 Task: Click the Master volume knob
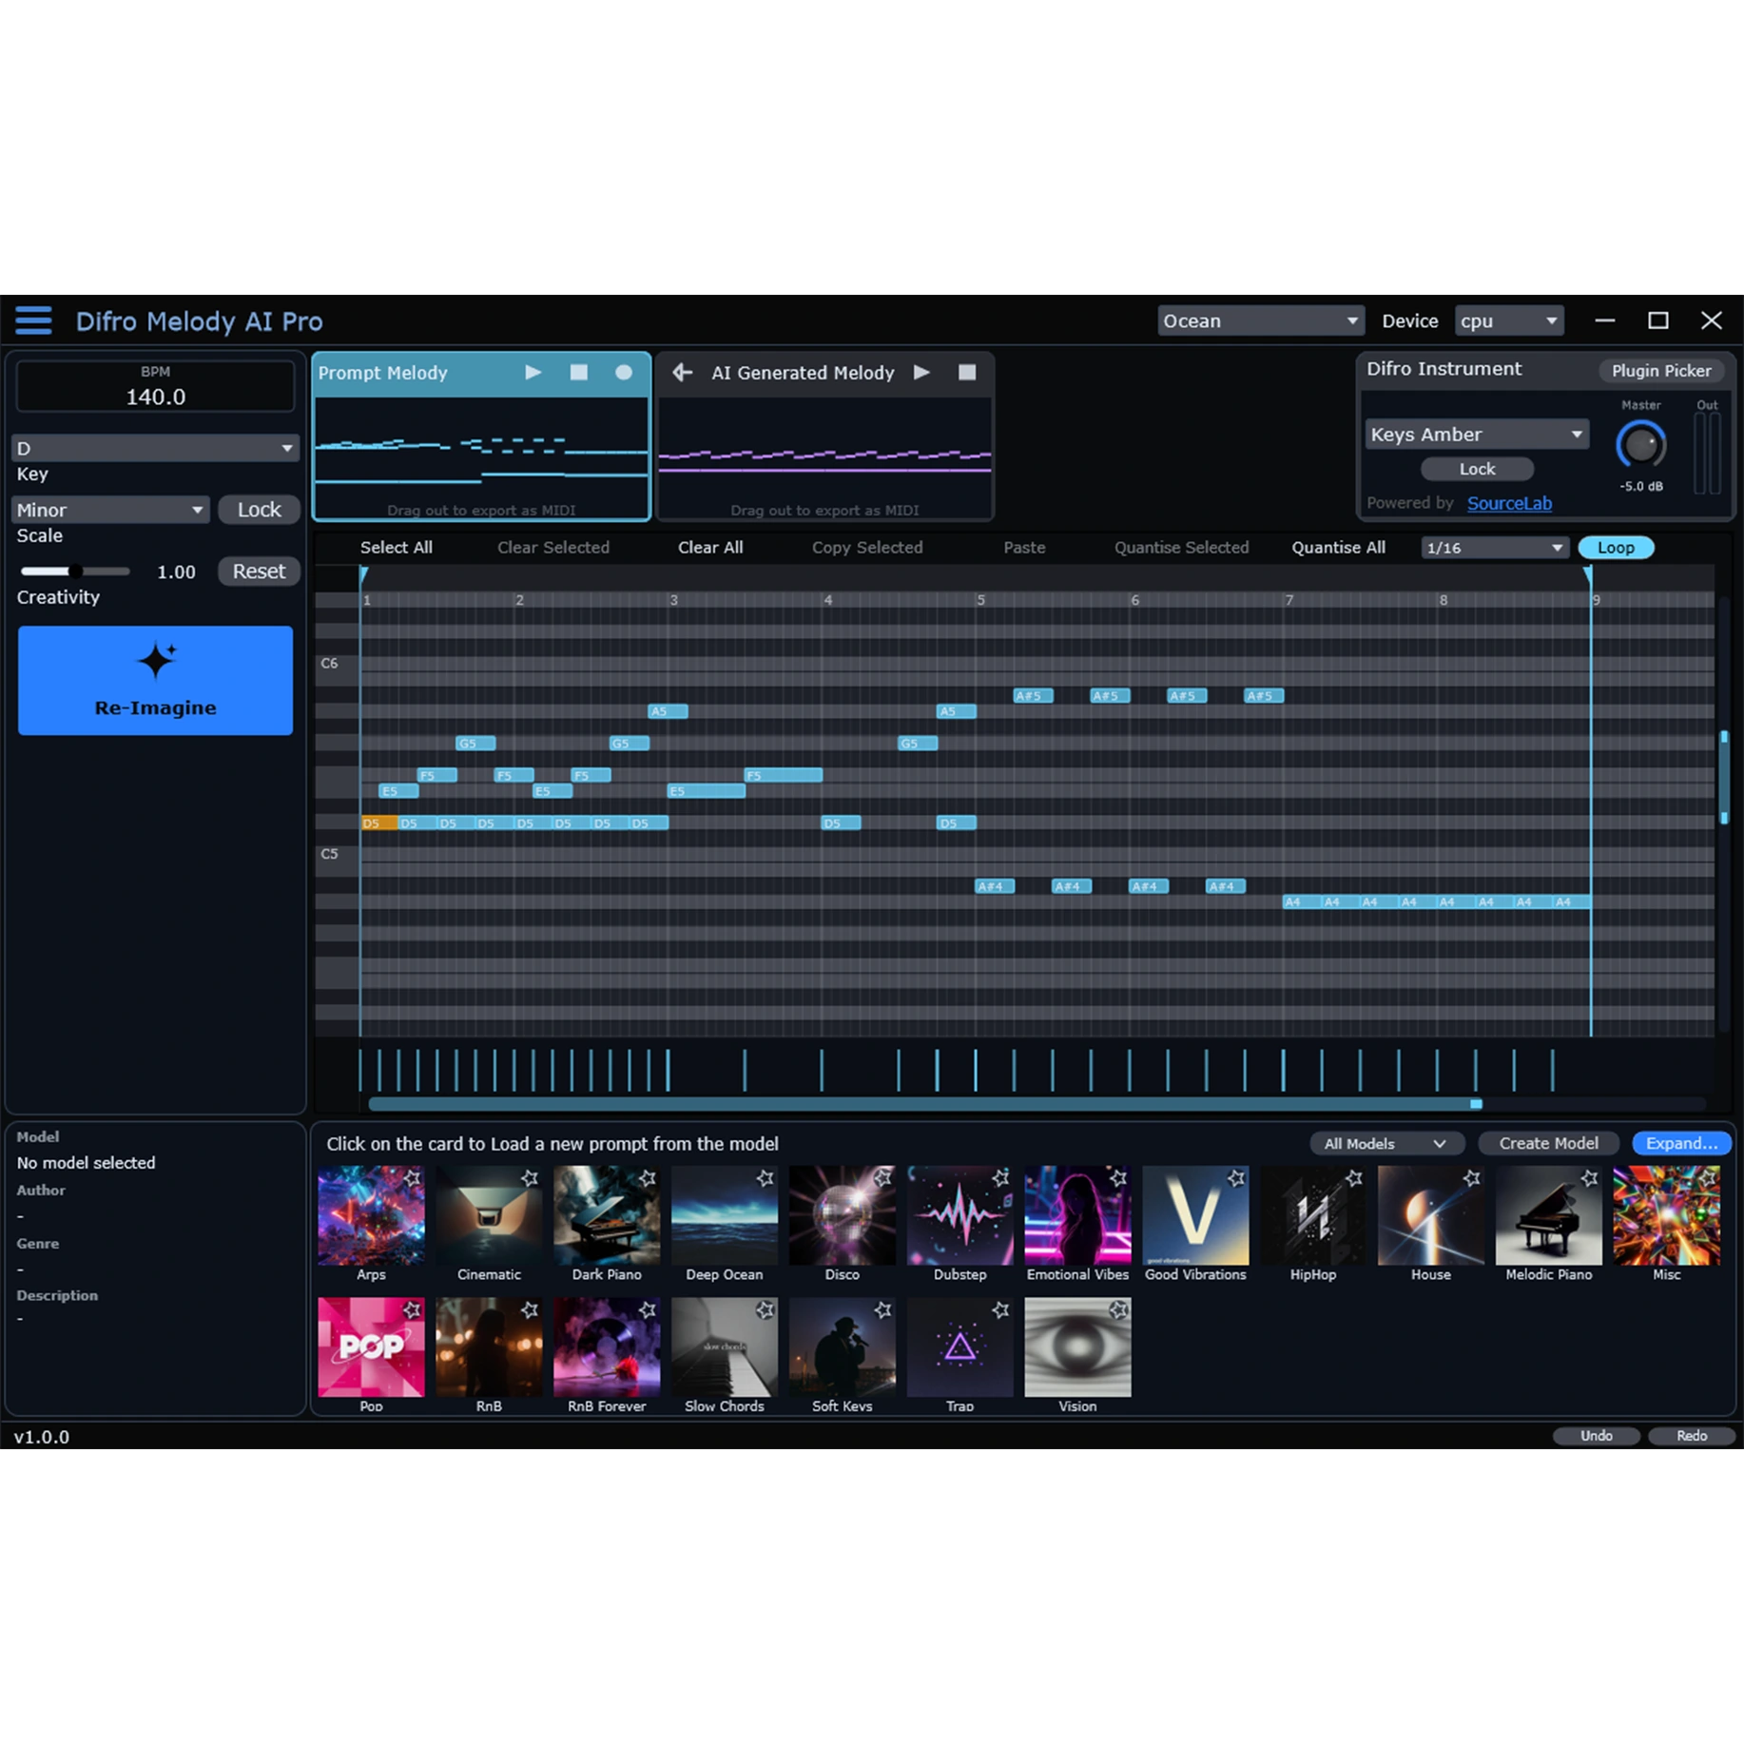coord(1641,444)
